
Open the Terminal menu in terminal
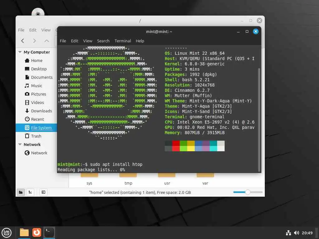point(123,41)
